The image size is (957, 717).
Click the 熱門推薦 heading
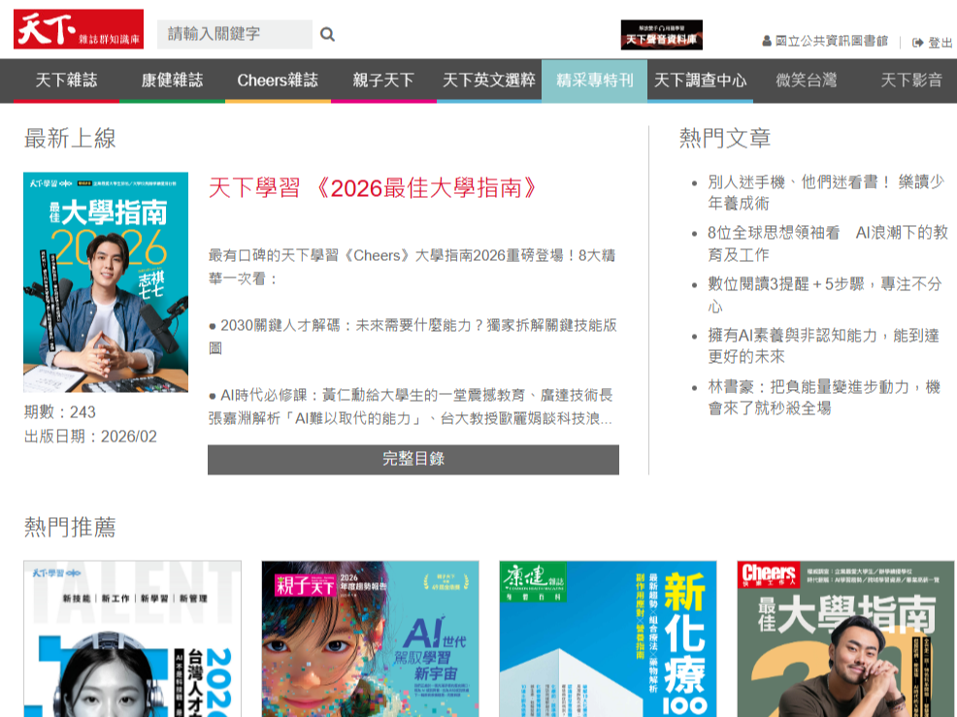[x=70, y=527]
